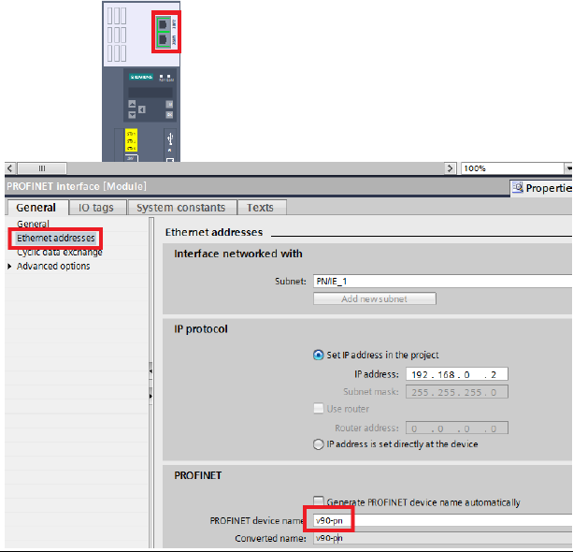Open the Texts tab
Image resolution: width=573 pixels, height=552 pixels.
pos(260,208)
